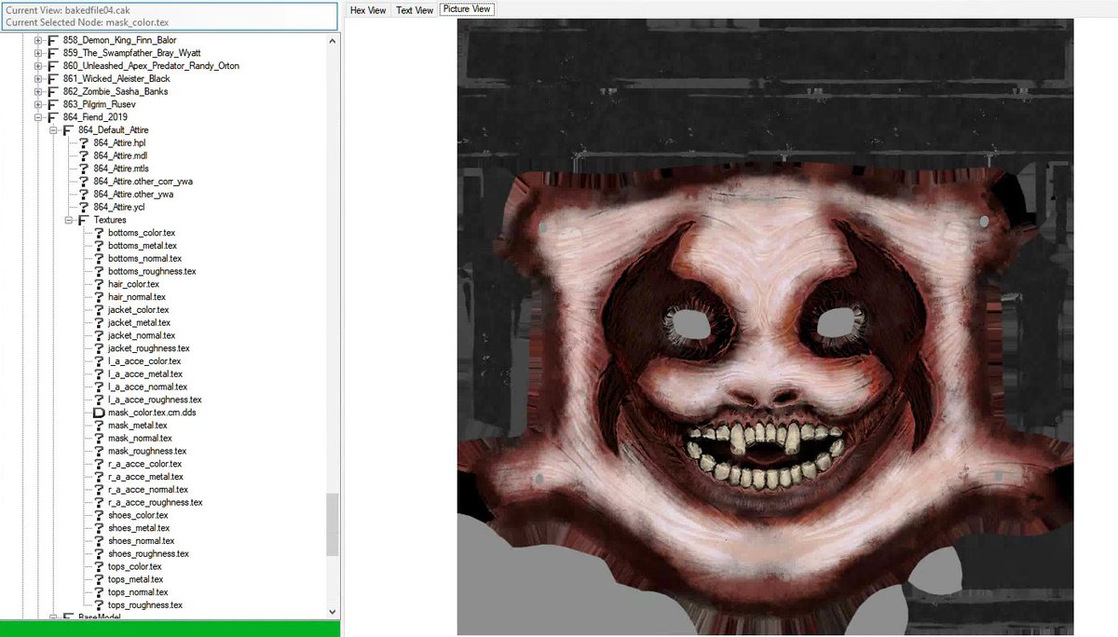Viewport: 1118px width, 637px height.
Task: Select tops_metal.tex texture
Action: (x=136, y=579)
